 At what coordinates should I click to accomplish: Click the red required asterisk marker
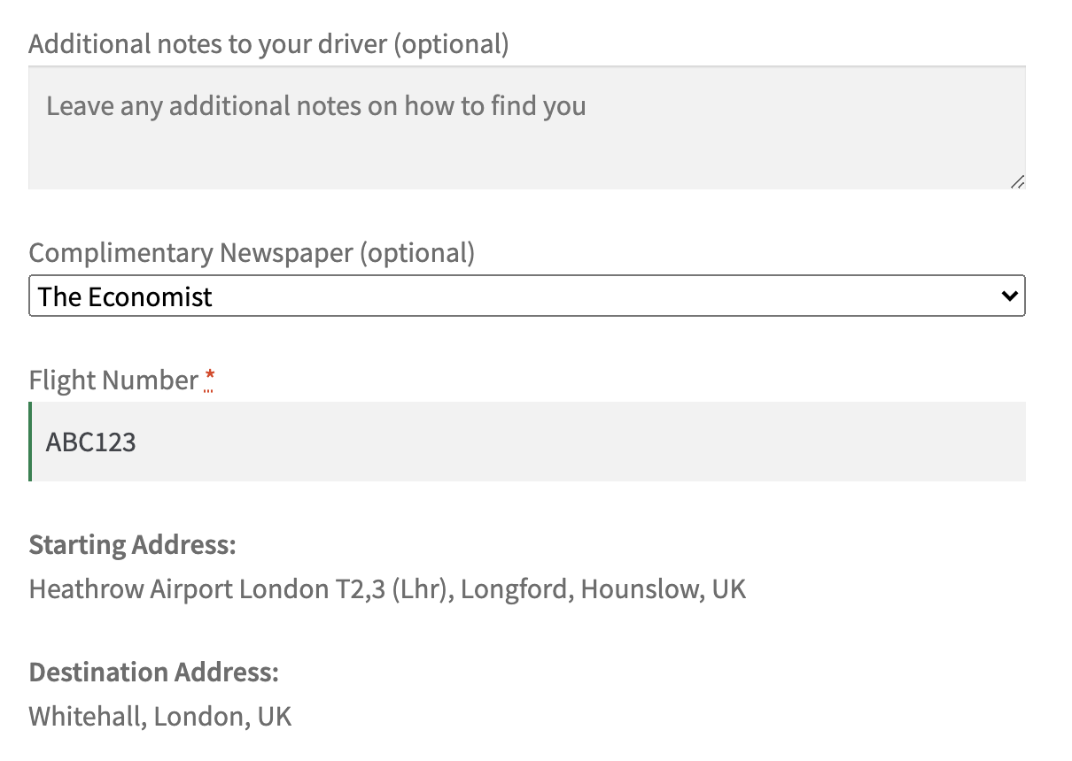209,380
